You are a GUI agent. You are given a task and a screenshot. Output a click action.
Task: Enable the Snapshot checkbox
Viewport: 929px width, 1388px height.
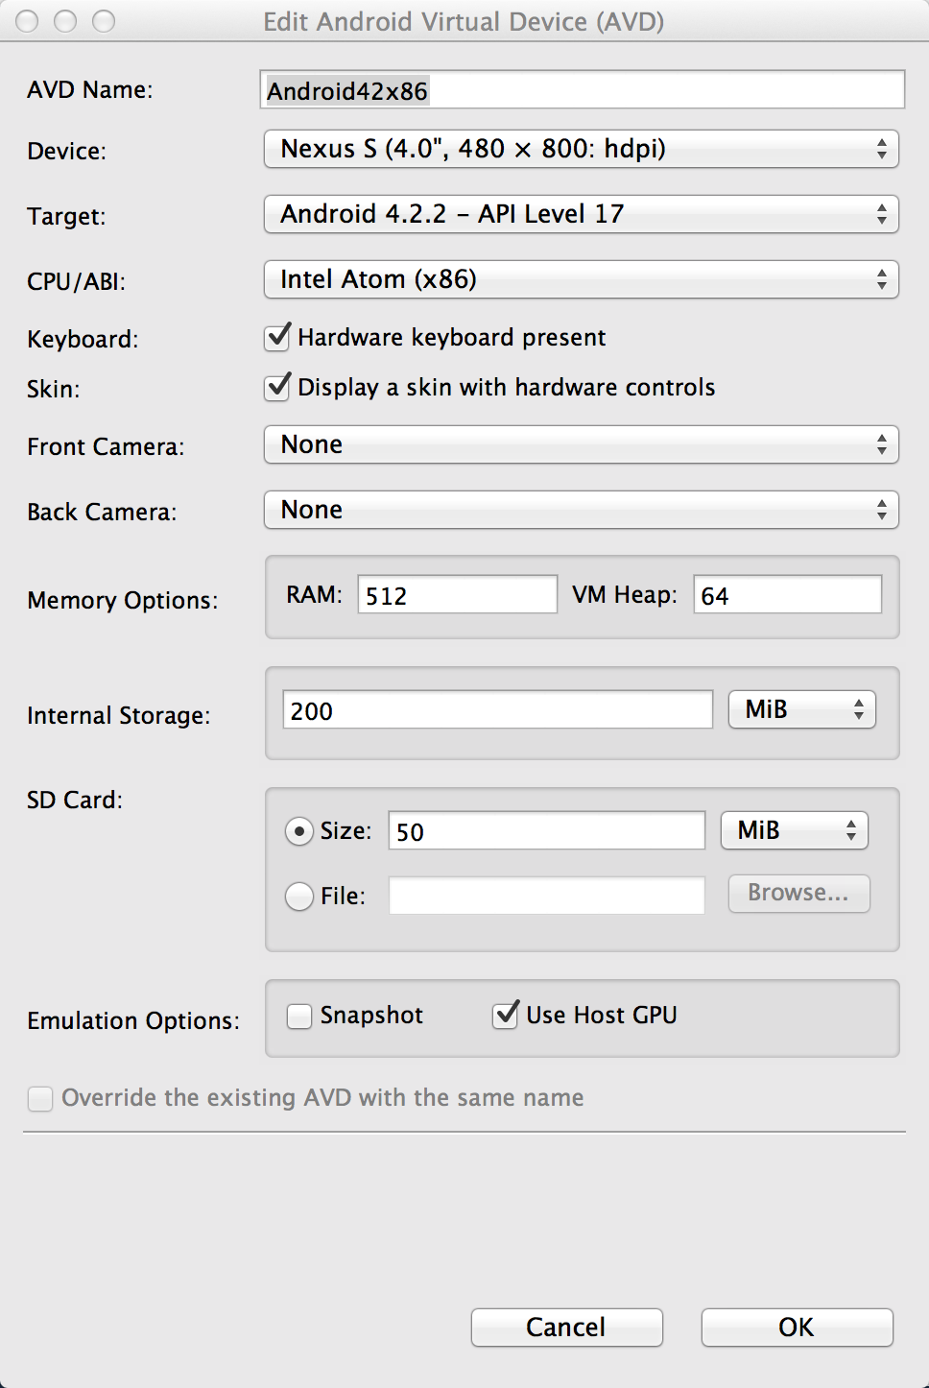[x=299, y=1016]
